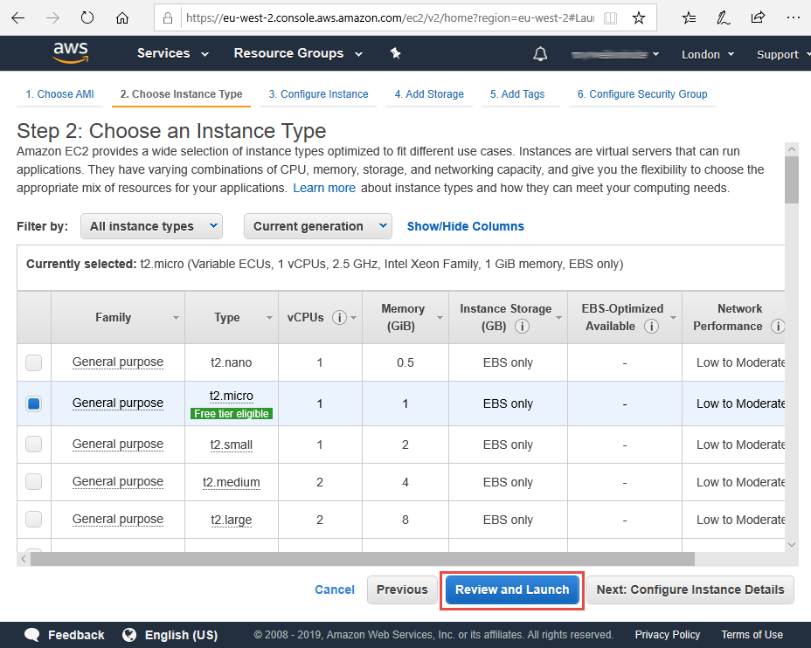The width and height of the screenshot is (811, 648).
Task: Show info for vCPUs column
Action: pos(339,317)
